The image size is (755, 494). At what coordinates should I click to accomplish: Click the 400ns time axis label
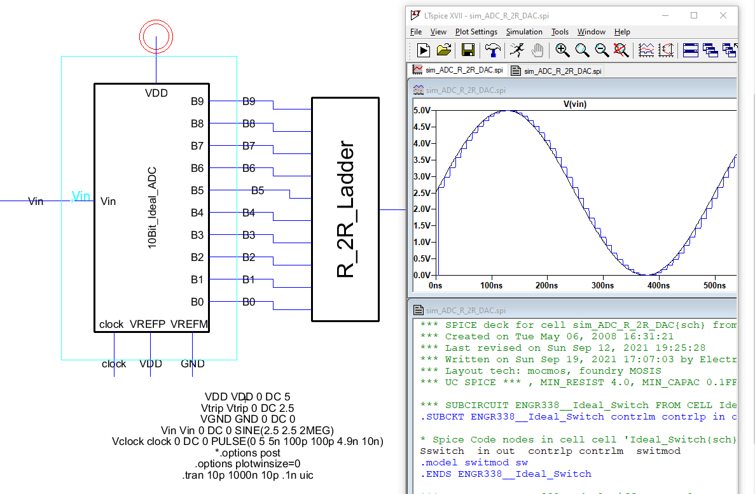coord(658,285)
